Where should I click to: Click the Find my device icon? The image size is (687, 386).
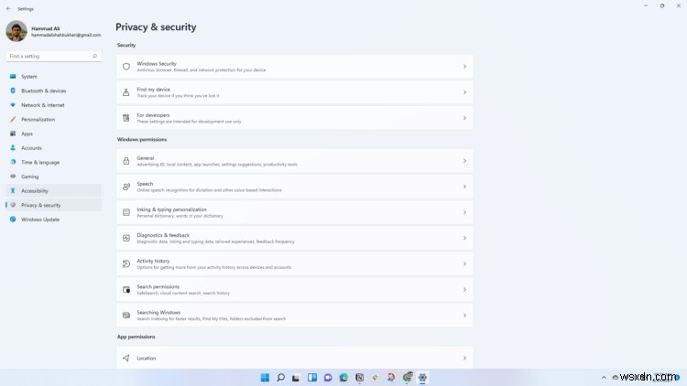pos(126,92)
